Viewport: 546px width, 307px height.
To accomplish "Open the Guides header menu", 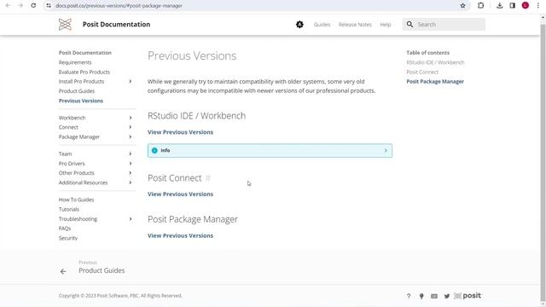I will coord(322,25).
